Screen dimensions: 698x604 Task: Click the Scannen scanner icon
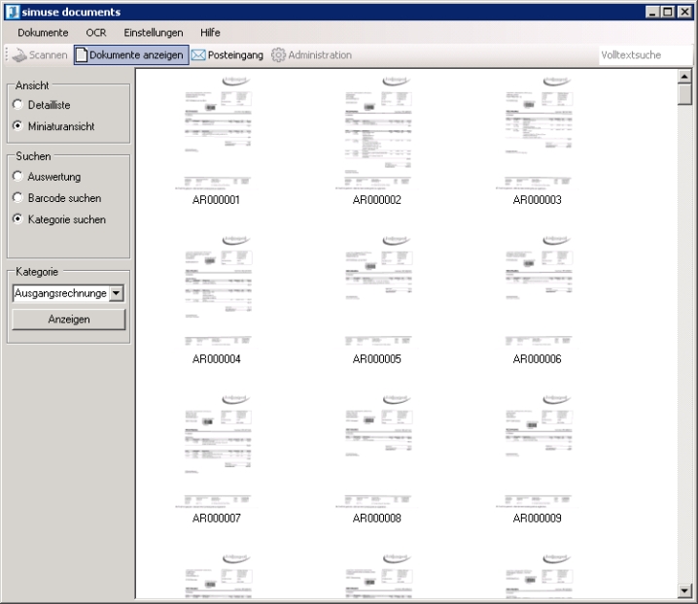tap(18, 55)
